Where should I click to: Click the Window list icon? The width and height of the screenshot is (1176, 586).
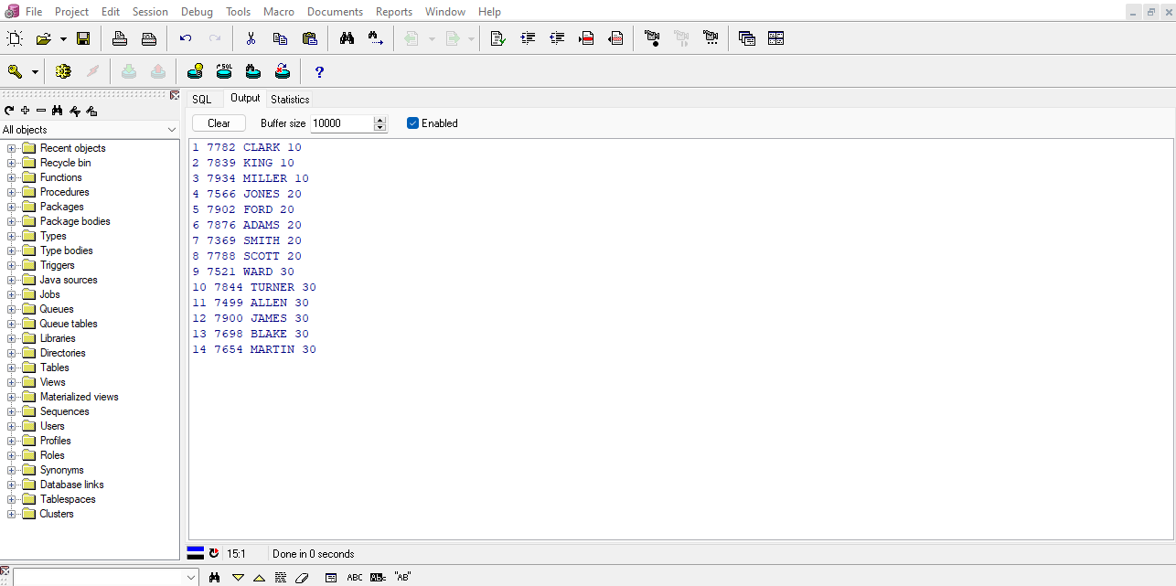click(x=747, y=38)
